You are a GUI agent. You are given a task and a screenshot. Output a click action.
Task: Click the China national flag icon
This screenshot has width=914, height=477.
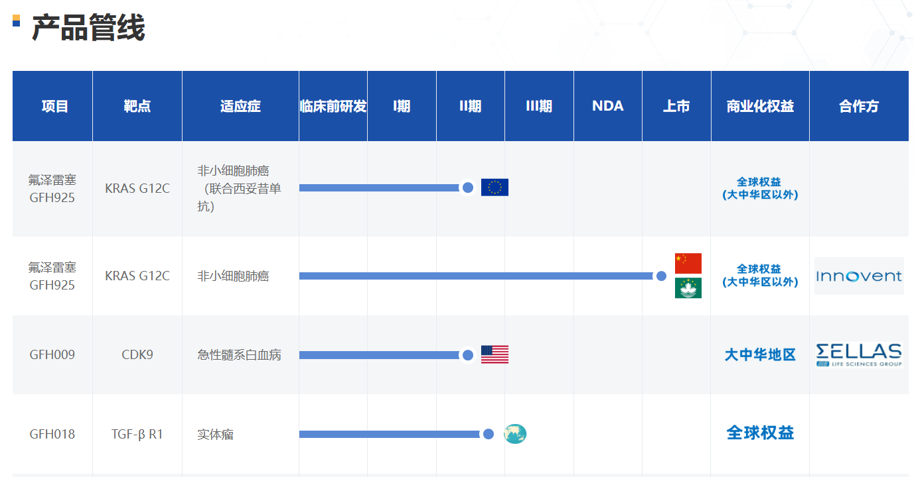[688, 263]
